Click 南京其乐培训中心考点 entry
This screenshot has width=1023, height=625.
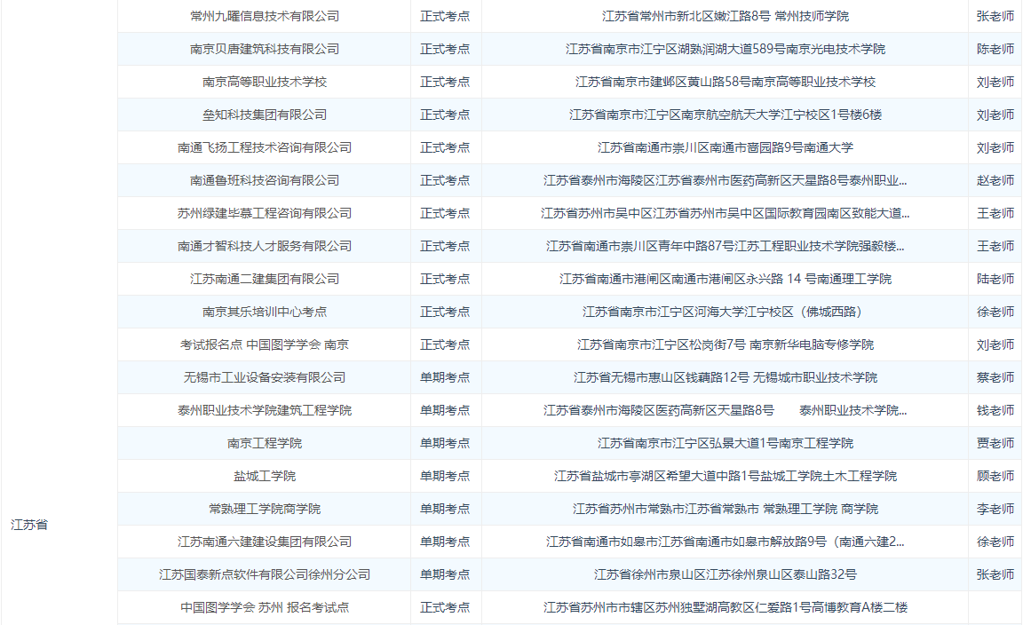point(264,312)
